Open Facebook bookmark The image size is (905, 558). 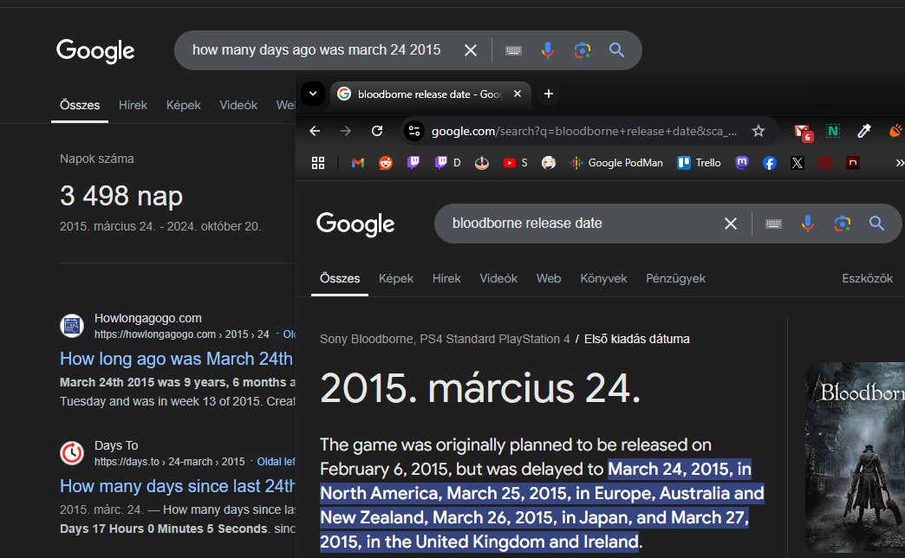point(770,163)
